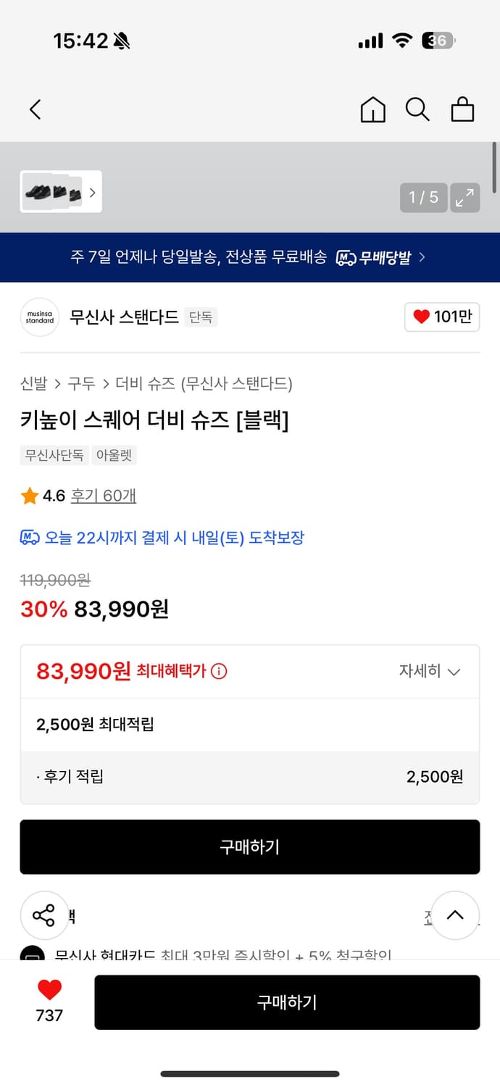Tap the bottom 구매하기 purchase button
Screen dimensions: 500x1087
click(288, 1002)
